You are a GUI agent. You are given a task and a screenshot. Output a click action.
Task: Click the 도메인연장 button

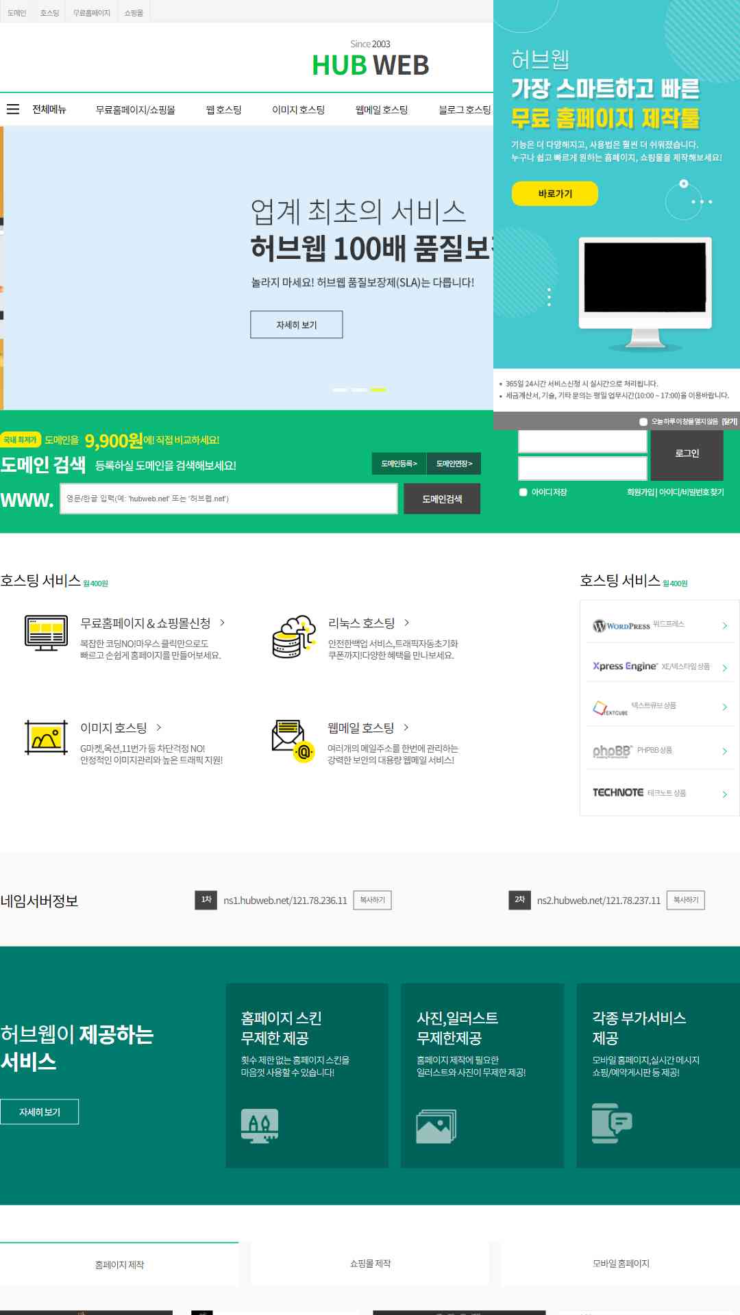[454, 464]
